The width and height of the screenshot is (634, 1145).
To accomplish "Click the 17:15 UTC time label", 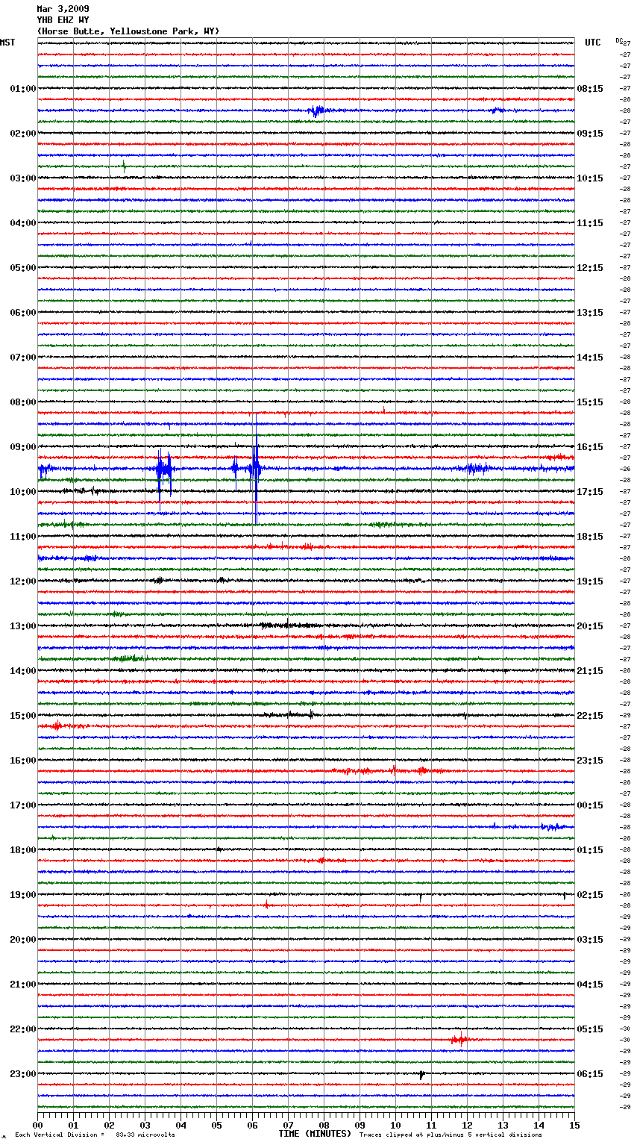I will point(590,492).
